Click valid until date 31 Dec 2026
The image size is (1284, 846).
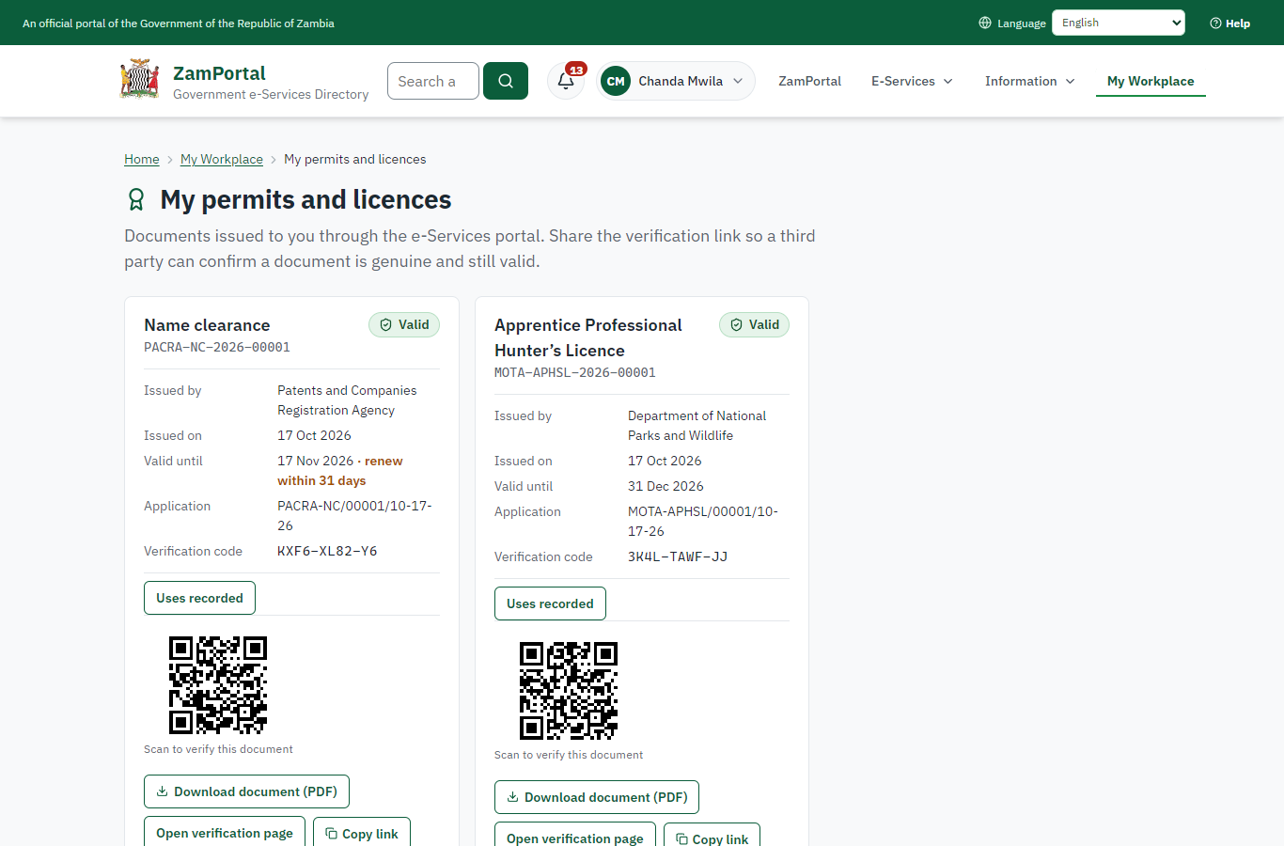[665, 486]
